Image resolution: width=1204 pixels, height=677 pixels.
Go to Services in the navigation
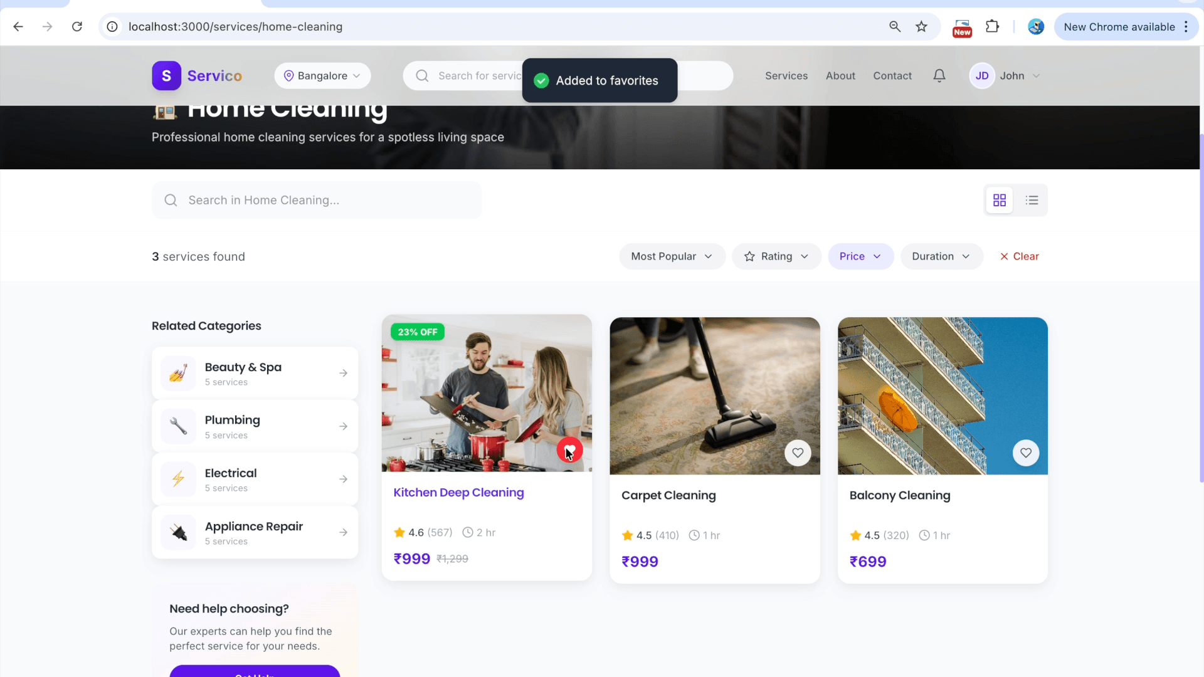[786, 76]
